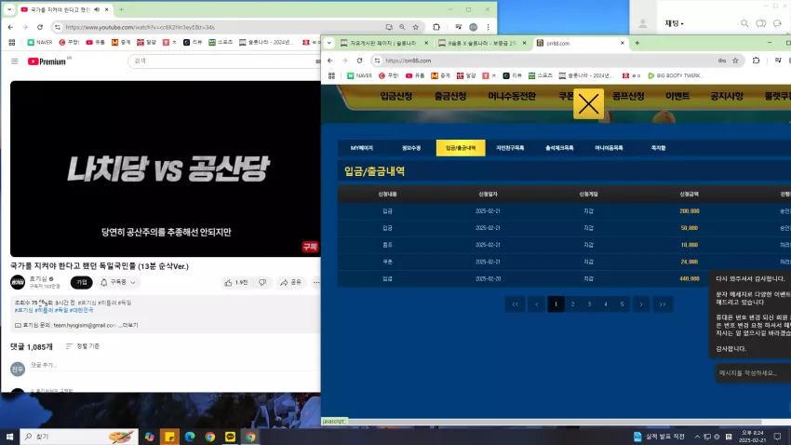Screen dimensions: 791x445
Task: Open 정렬 기준 comment sort menu
Action: coord(83,346)
